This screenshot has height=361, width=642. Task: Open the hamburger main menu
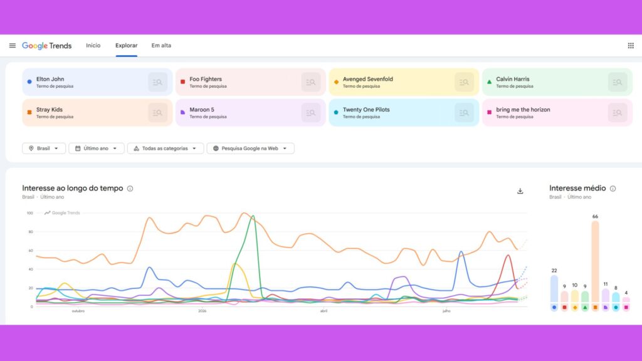click(x=13, y=45)
